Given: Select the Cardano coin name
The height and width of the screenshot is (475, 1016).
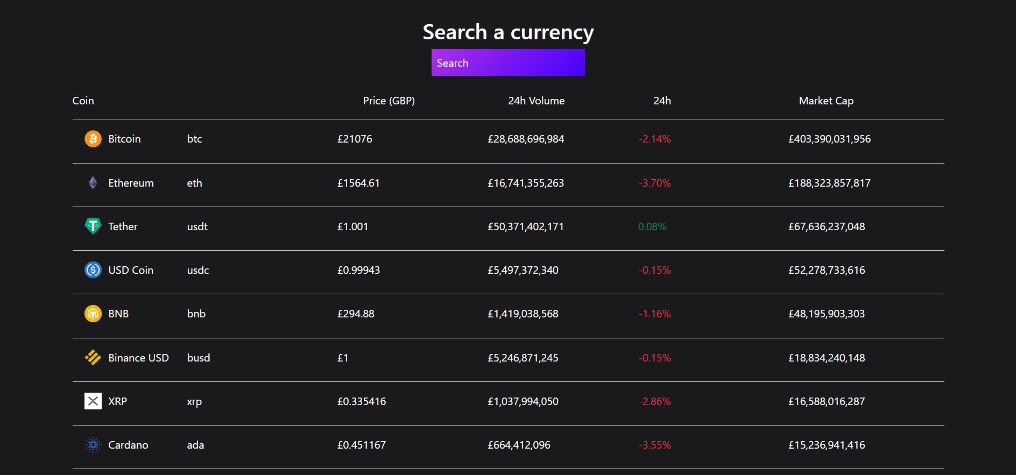Looking at the screenshot, I should [128, 445].
